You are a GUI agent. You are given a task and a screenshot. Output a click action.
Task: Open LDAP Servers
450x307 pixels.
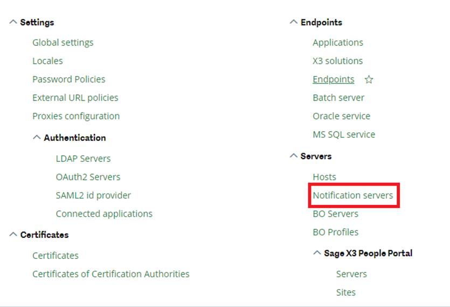(x=83, y=159)
